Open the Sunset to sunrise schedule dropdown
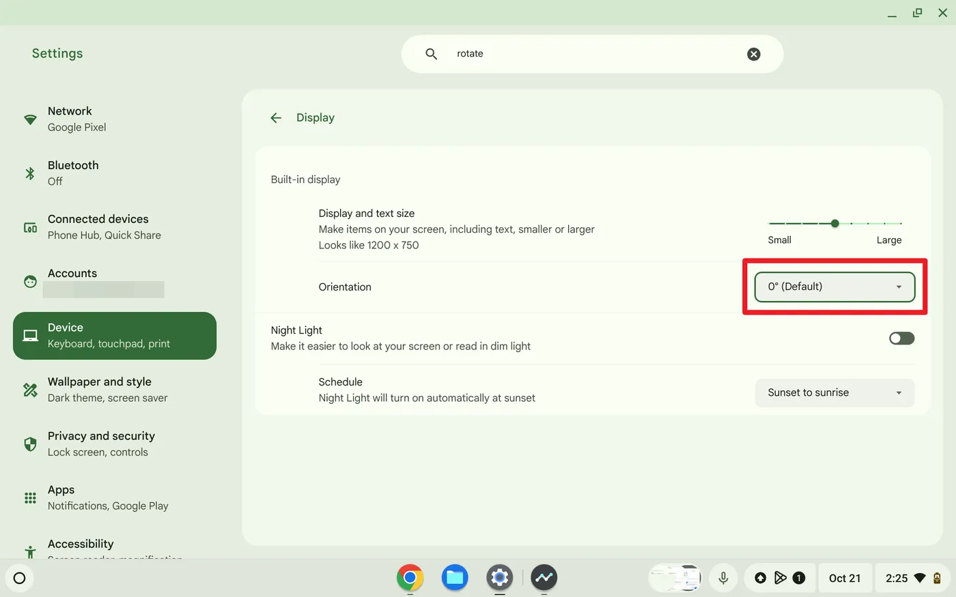This screenshot has width=956, height=597. (834, 392)
